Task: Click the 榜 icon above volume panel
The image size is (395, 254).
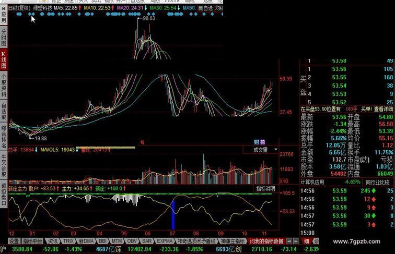Action: [262, 142]
